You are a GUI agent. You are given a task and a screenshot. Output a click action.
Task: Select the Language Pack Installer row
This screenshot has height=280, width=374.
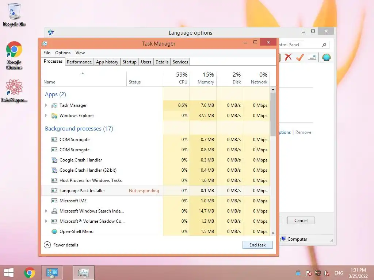click(156, 190)
